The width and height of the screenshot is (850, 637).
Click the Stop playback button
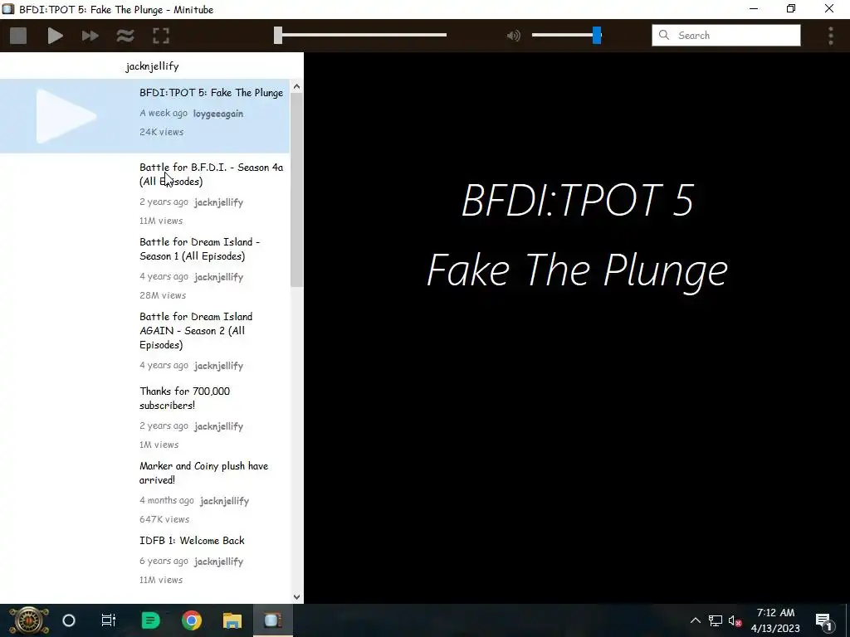click(x=18, y=36)
